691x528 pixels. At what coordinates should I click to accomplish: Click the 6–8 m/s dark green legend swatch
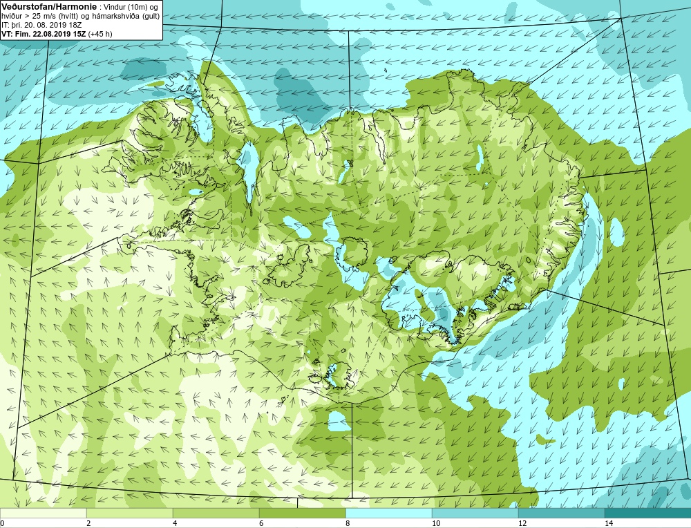click(303, 513)
